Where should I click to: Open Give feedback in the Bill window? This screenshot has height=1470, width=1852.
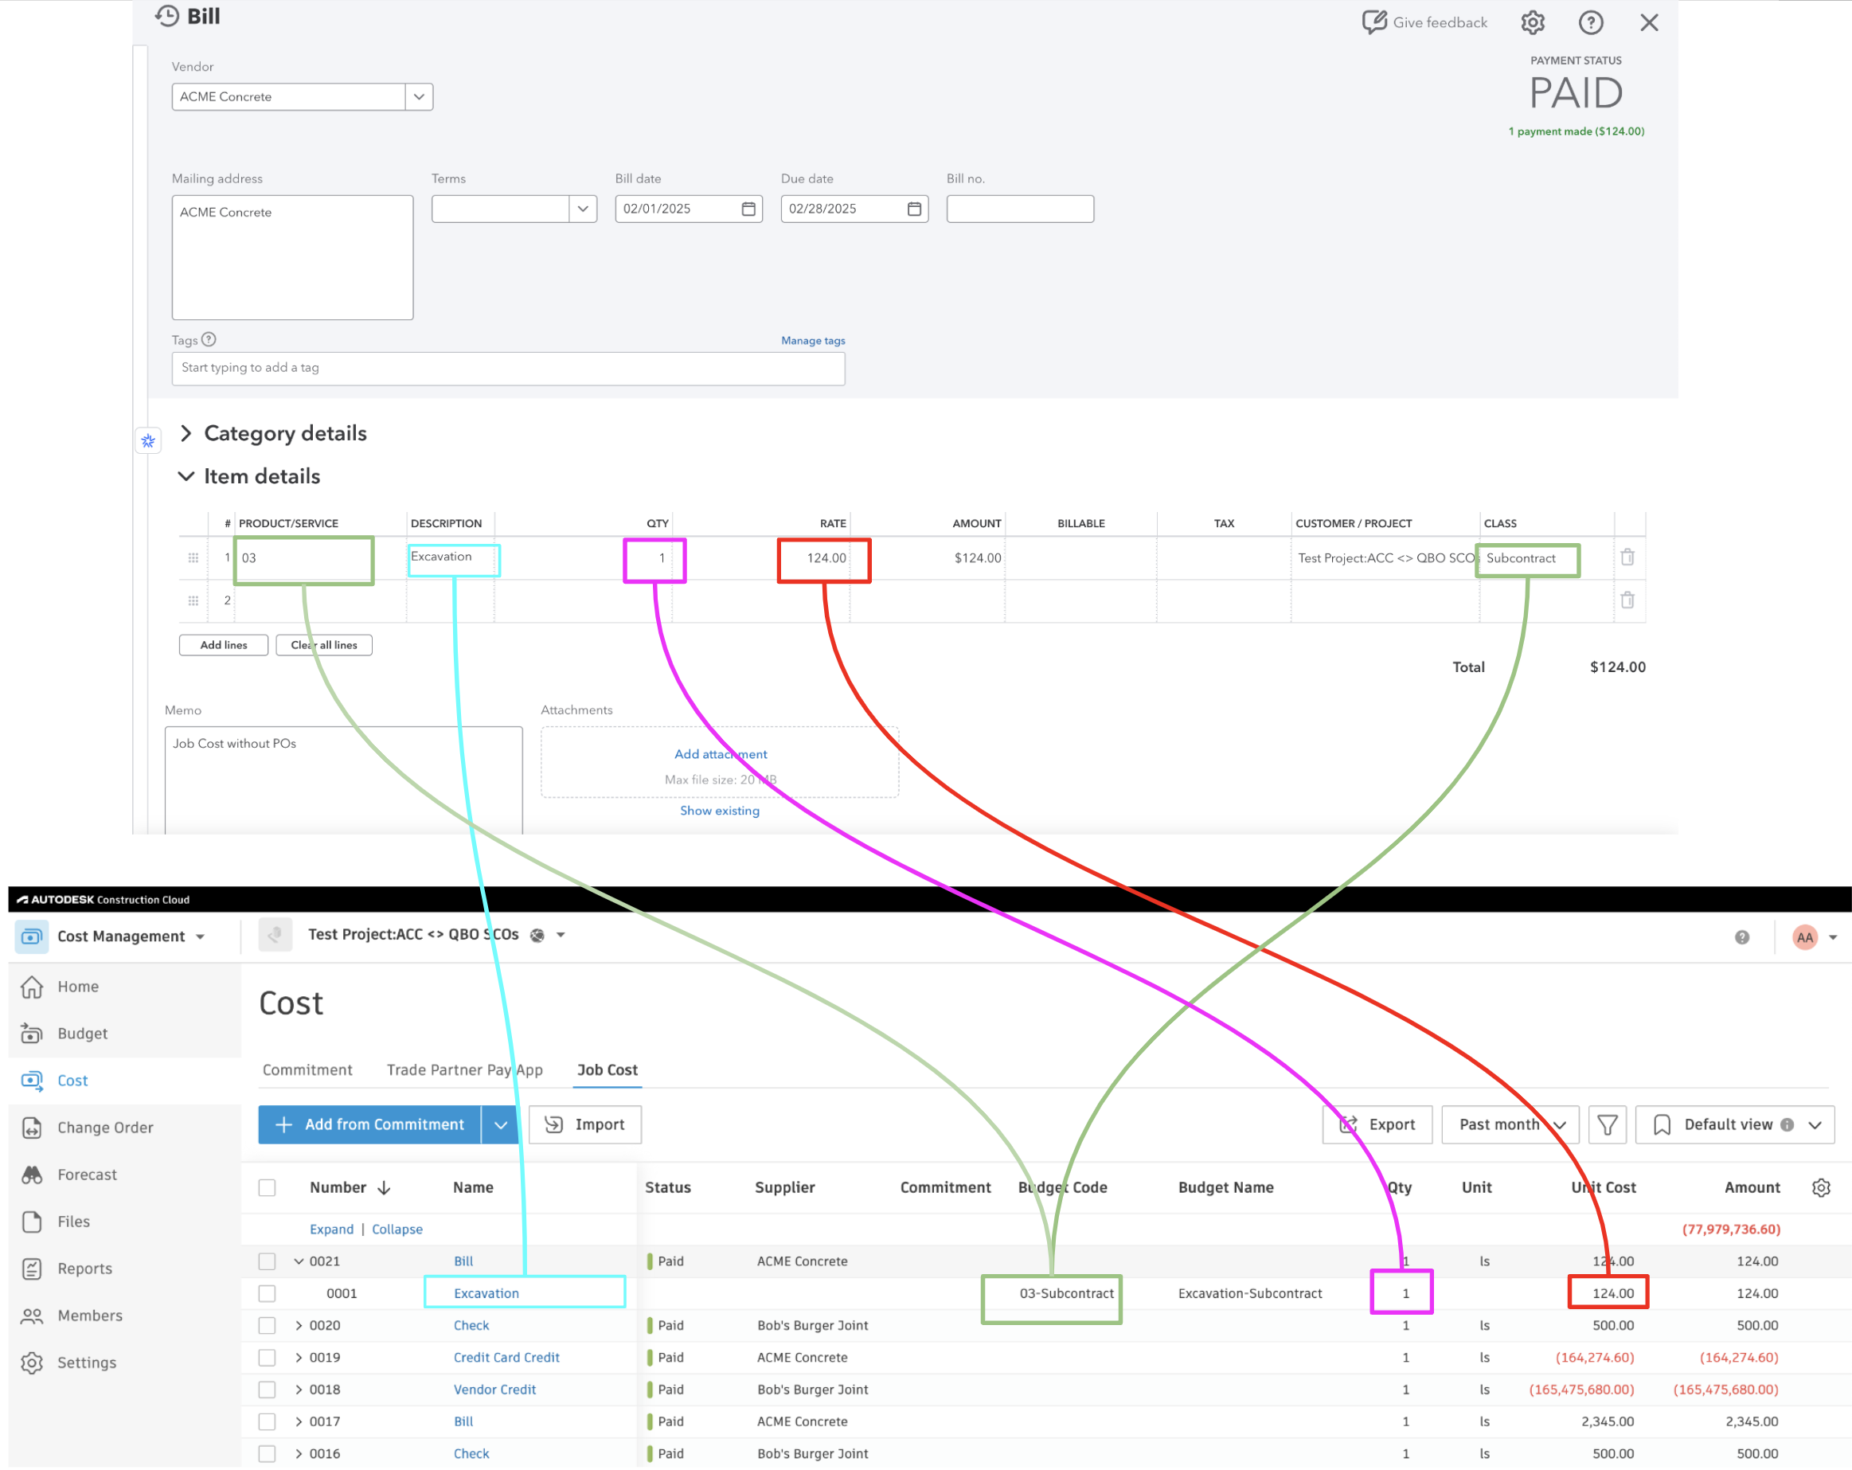[1424, 22]
